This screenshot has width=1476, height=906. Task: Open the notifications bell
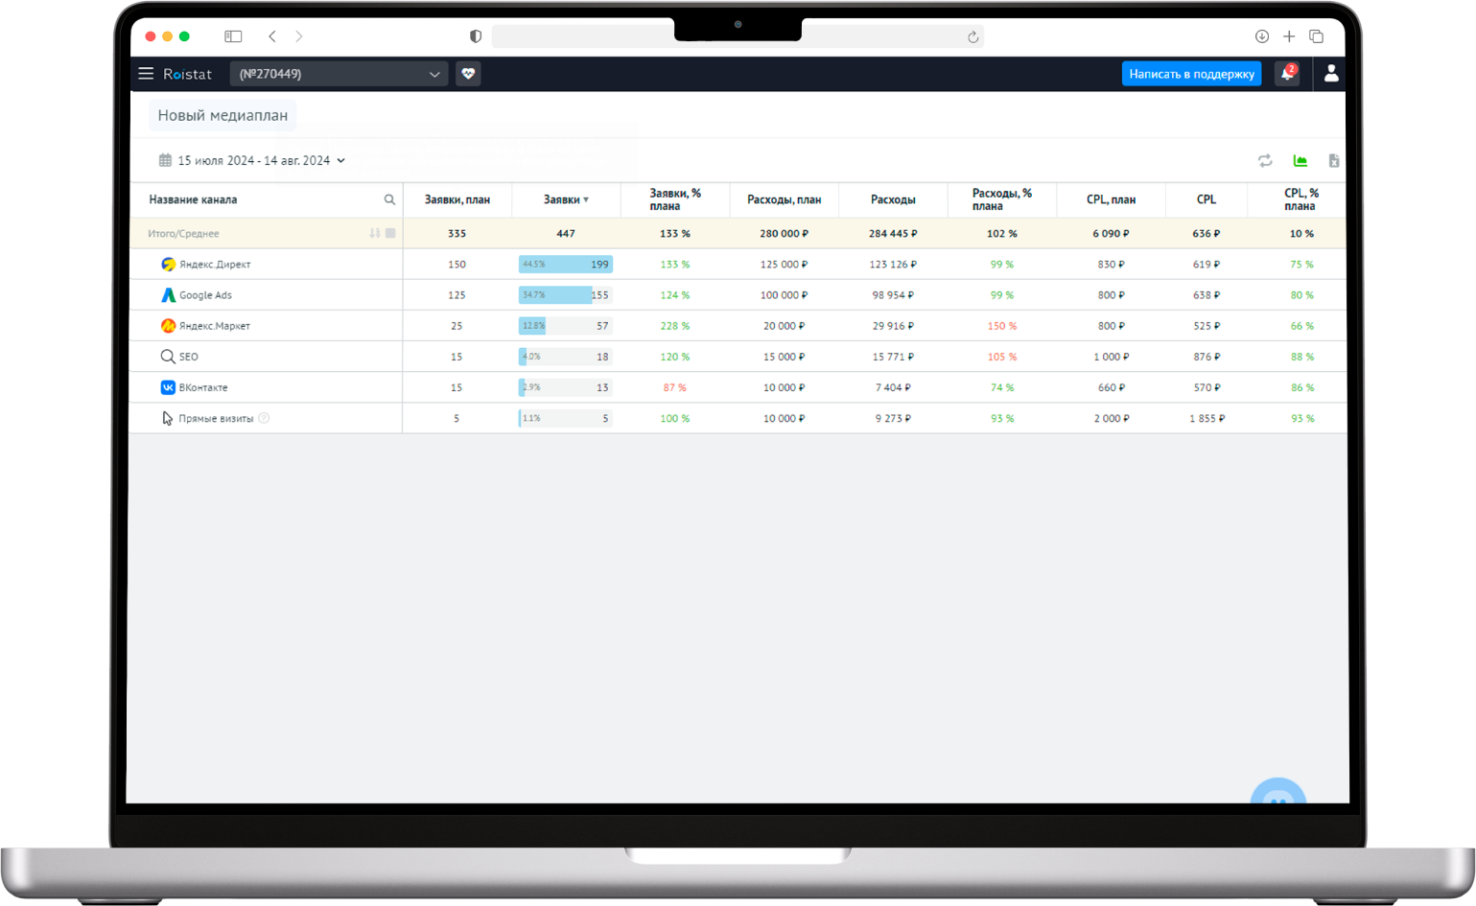click(1287, 74)
